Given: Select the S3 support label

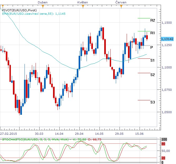Looking at the screenshot, I should [153, 102].
